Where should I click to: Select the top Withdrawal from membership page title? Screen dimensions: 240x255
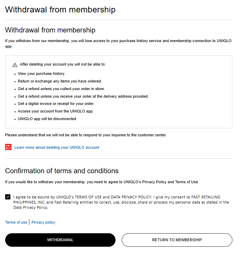(60, 10)
